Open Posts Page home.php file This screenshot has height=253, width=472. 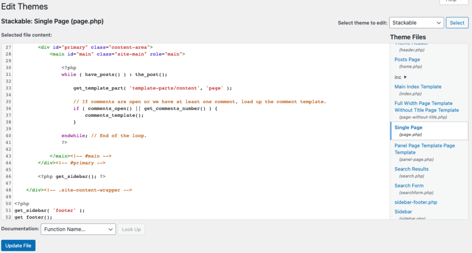click(x=407, y=59)
